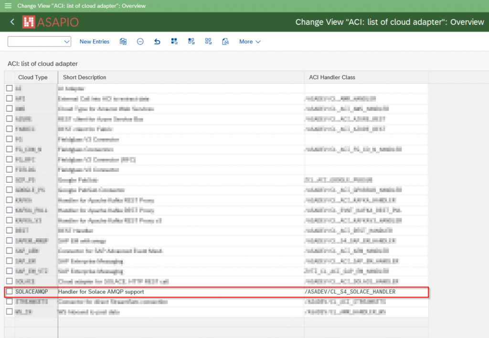Click the Select Block icon
This screenshot has height=338, width=489.
click(x=191, y=42)
